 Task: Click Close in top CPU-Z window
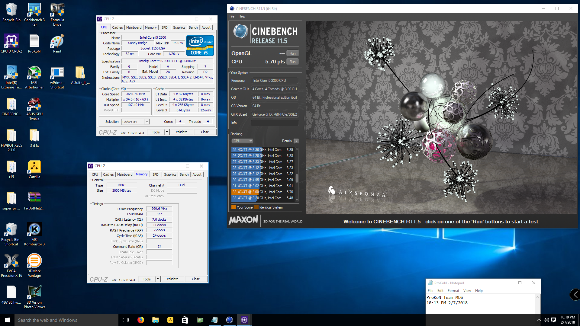click(x=205, y=132)
